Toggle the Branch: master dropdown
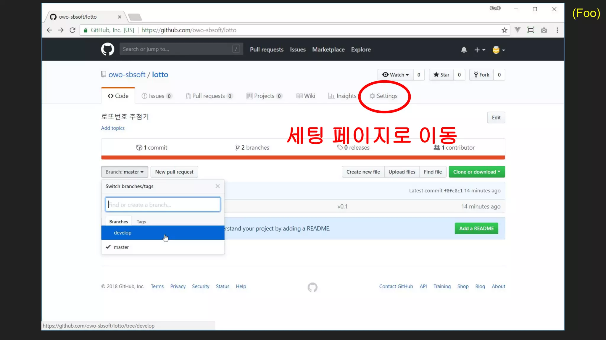 [125, 172]
